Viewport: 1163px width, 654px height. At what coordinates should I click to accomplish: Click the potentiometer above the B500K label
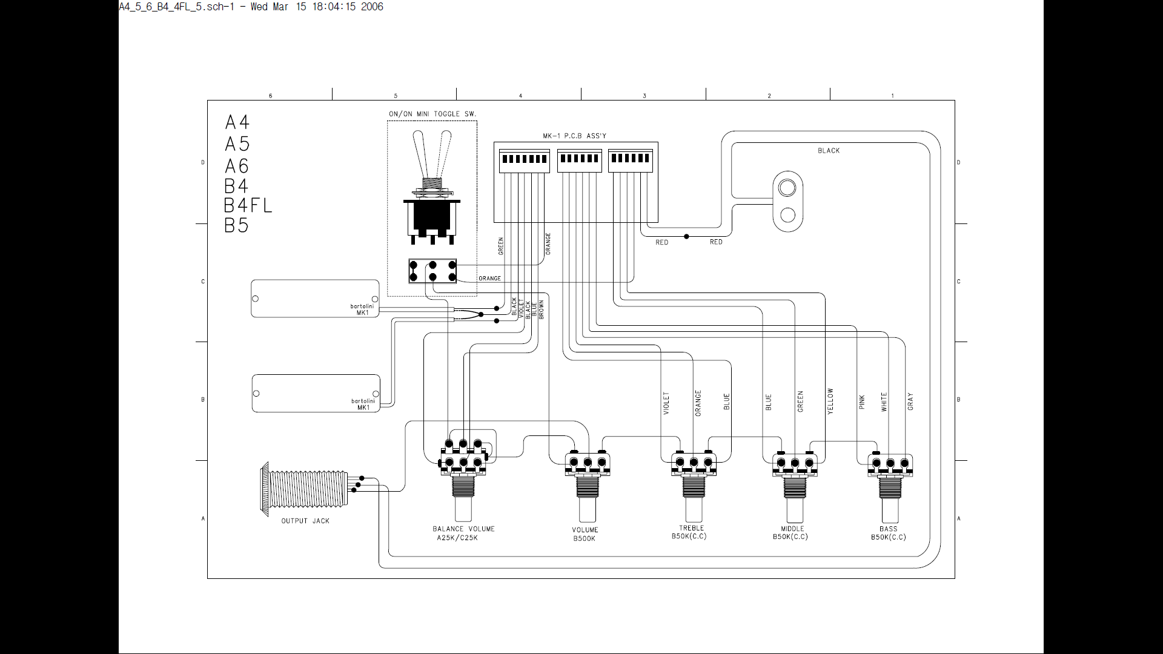point(586,486)
